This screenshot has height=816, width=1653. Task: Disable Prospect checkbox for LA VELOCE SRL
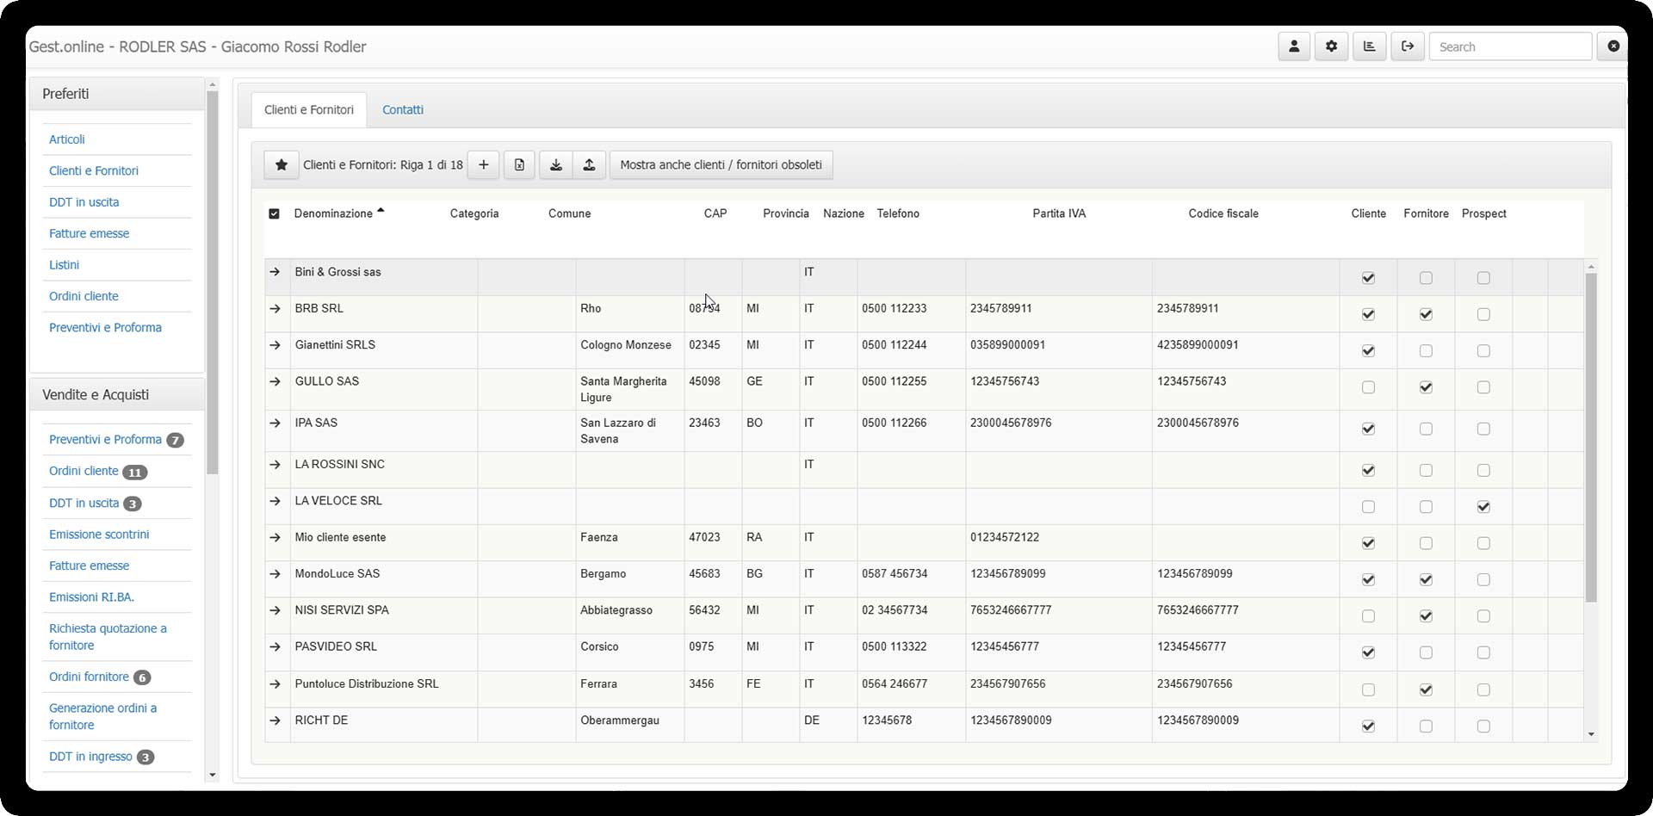coord(1483,507)
